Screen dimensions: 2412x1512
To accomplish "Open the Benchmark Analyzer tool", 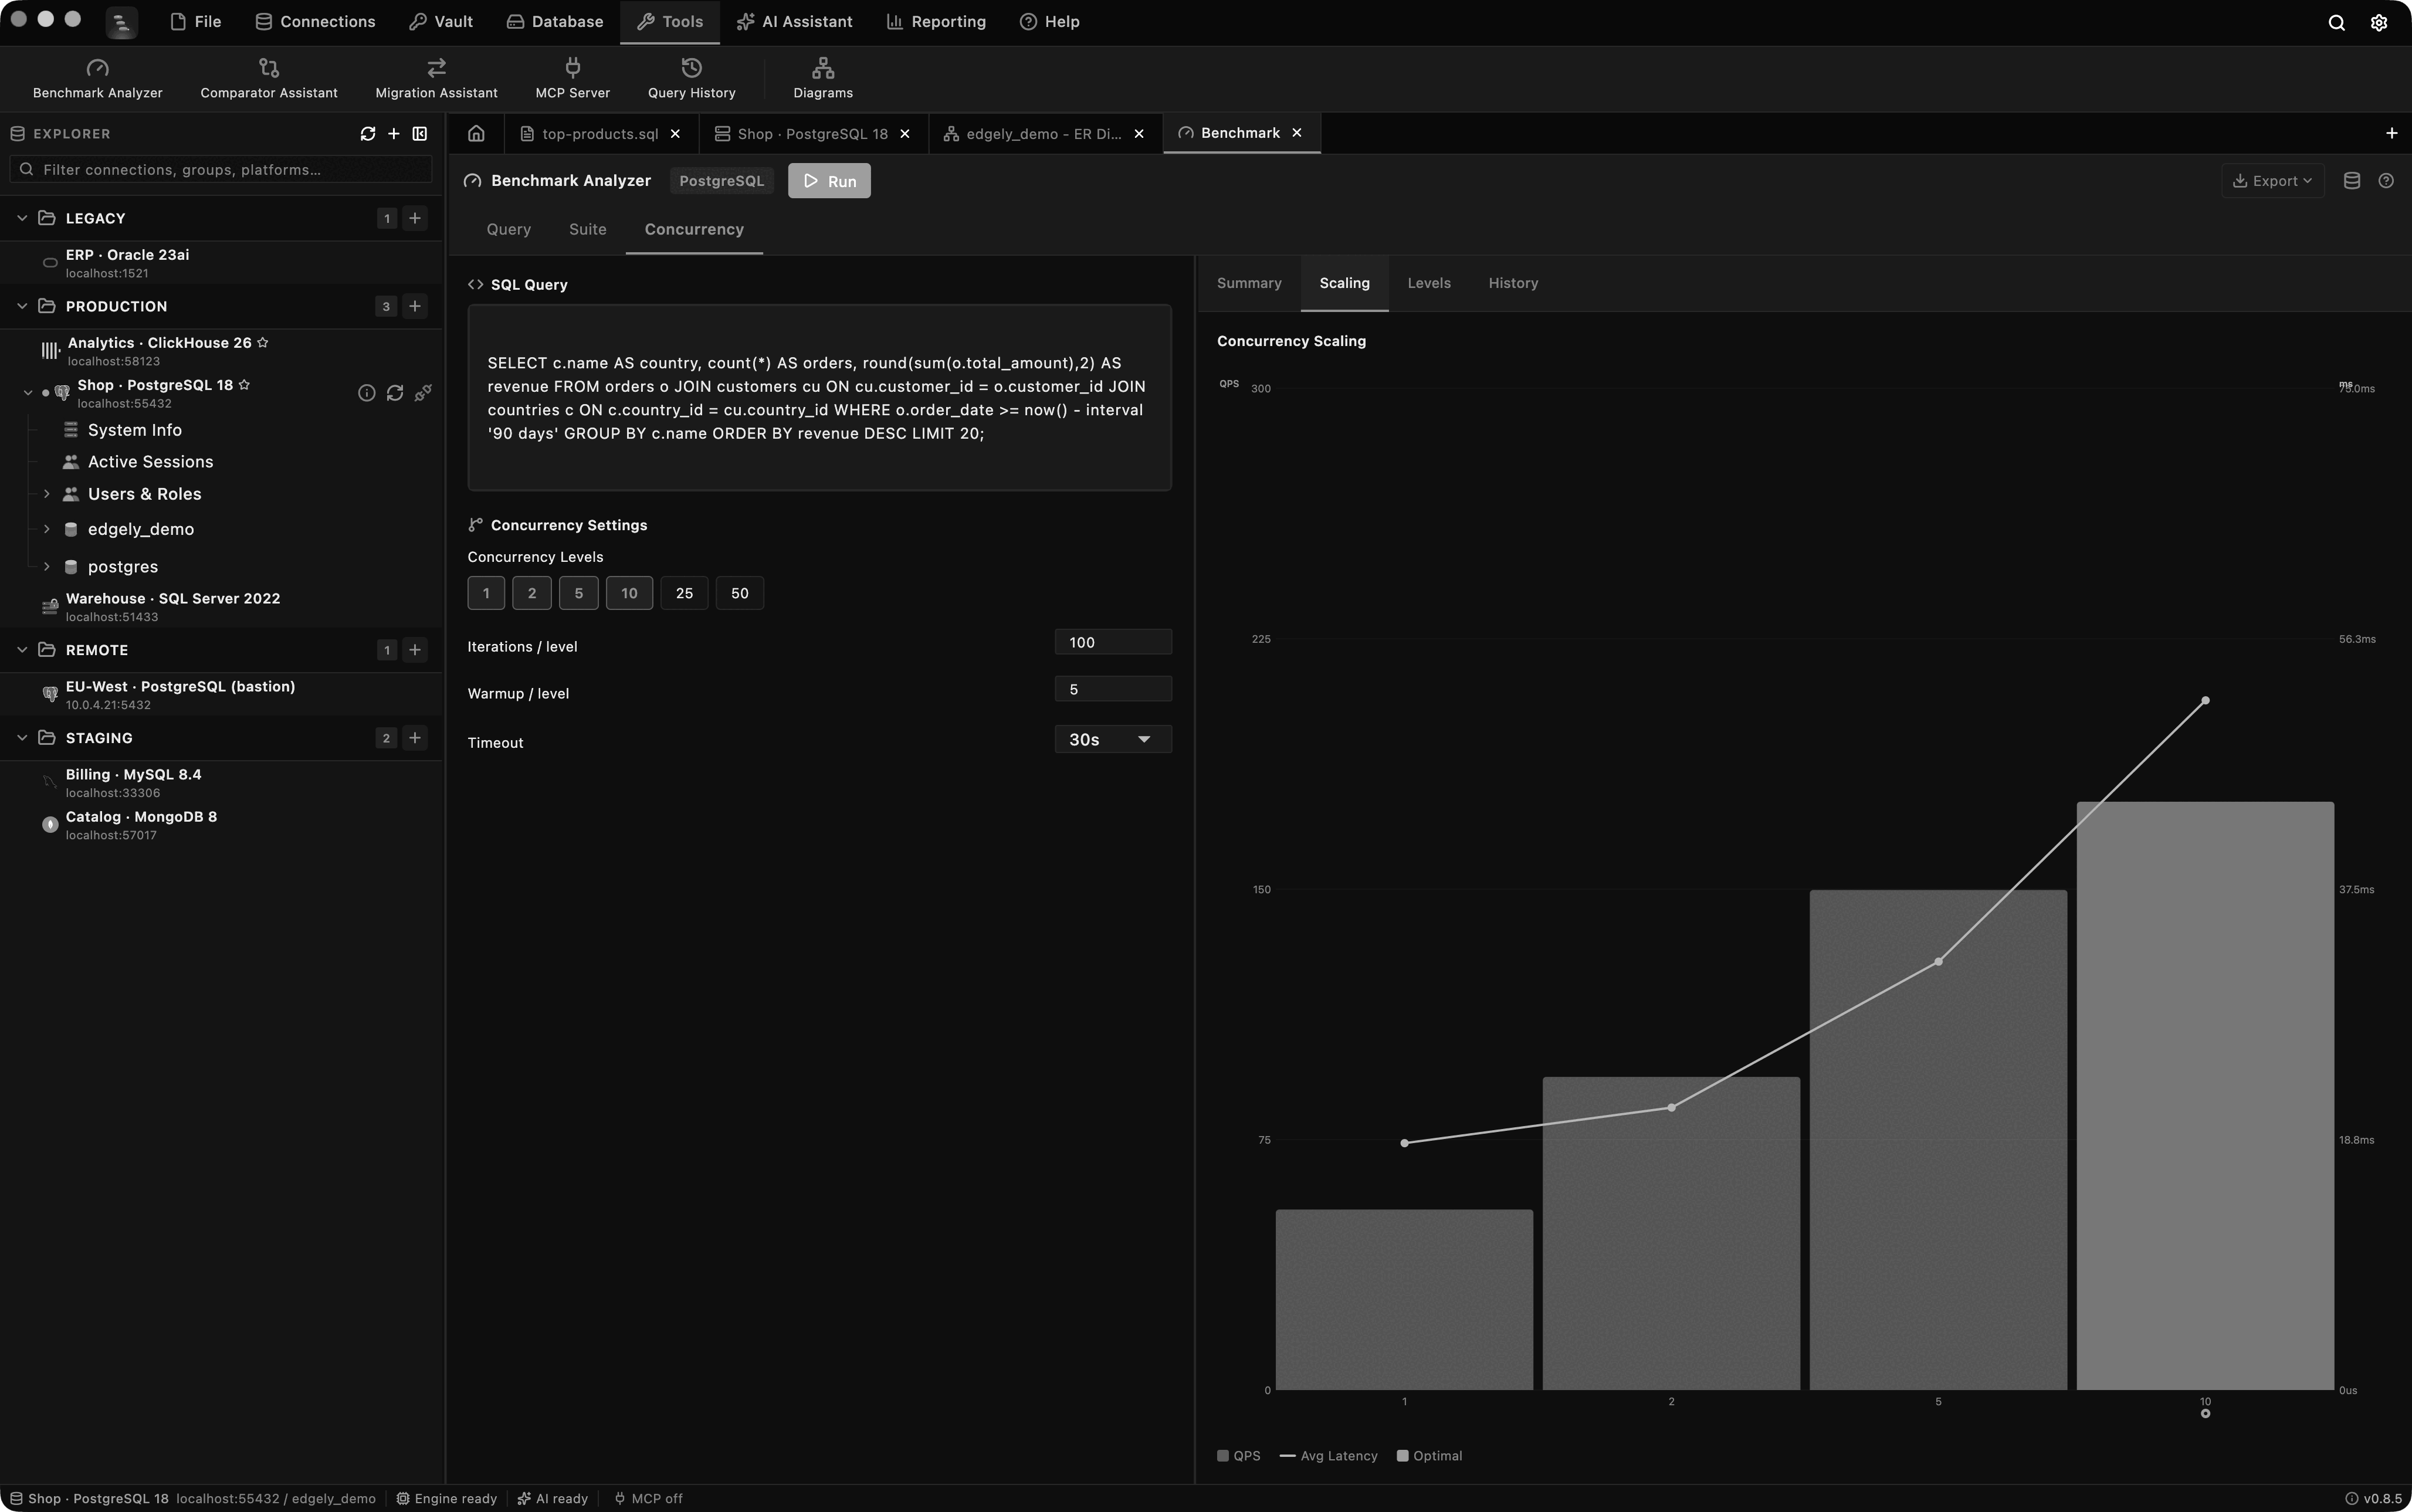I will [x=97, y=78].
